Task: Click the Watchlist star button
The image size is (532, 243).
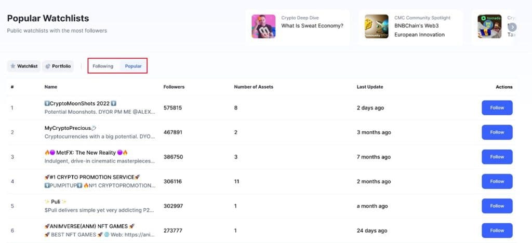Action: 24,66
